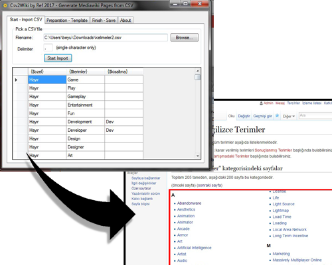Click the grid vertical scrollbar thumb
Screen dimensions: 332x265
click(x=198, y=78)
